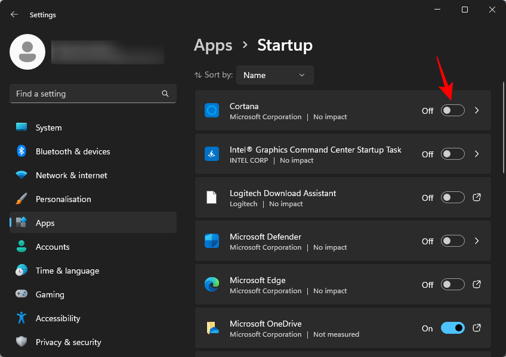The height and width of the screenshot is (357, 506).
Task: Click the Microsoft Defender app icon
Action: click(x=212, y=241)
